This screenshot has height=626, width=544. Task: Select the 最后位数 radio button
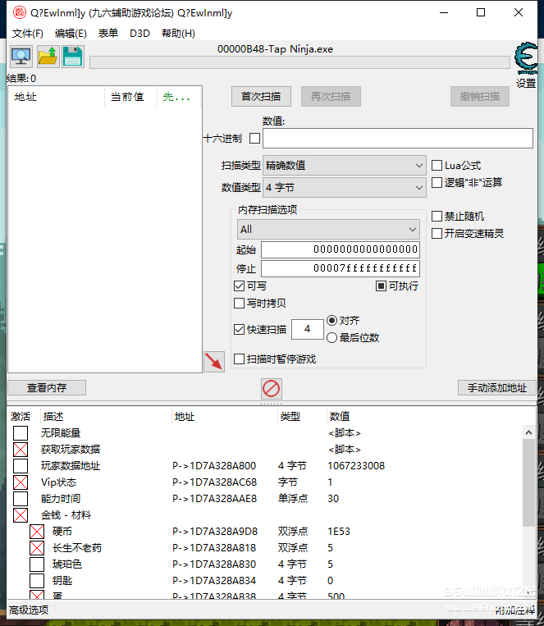[x=332, y=337]
